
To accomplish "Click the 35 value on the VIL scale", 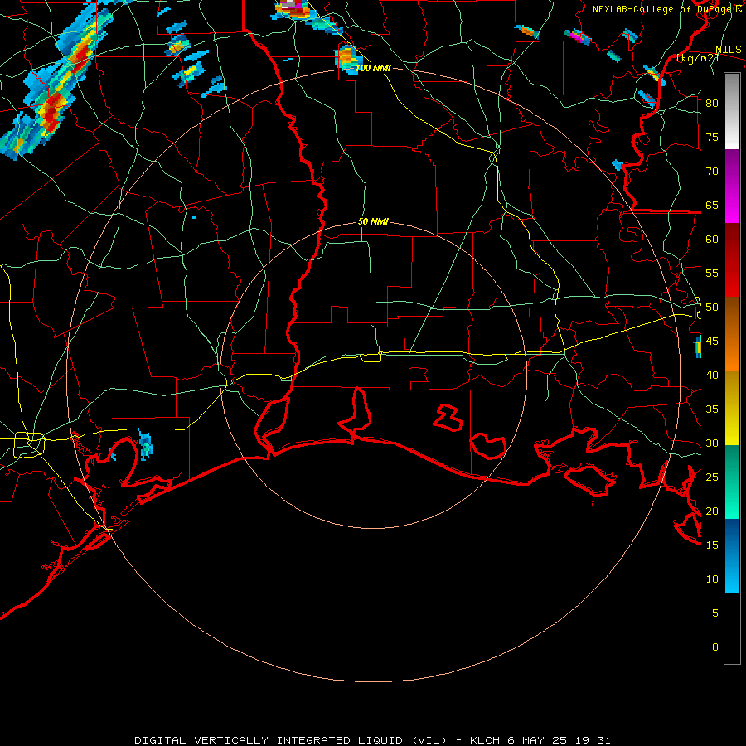I will pos(712,409).
